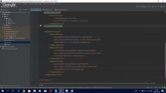Image resolution: width=166 pixels, height=93 pixels.
Task: Open the Refactor menu
Action: [x=31, y=4]
